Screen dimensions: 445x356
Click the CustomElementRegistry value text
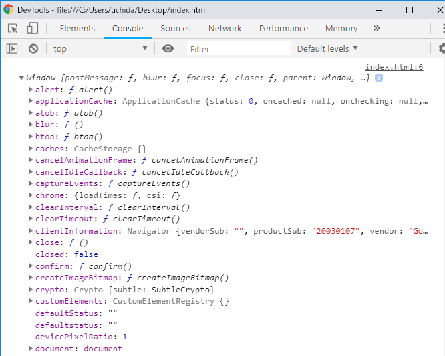point(164,301)
